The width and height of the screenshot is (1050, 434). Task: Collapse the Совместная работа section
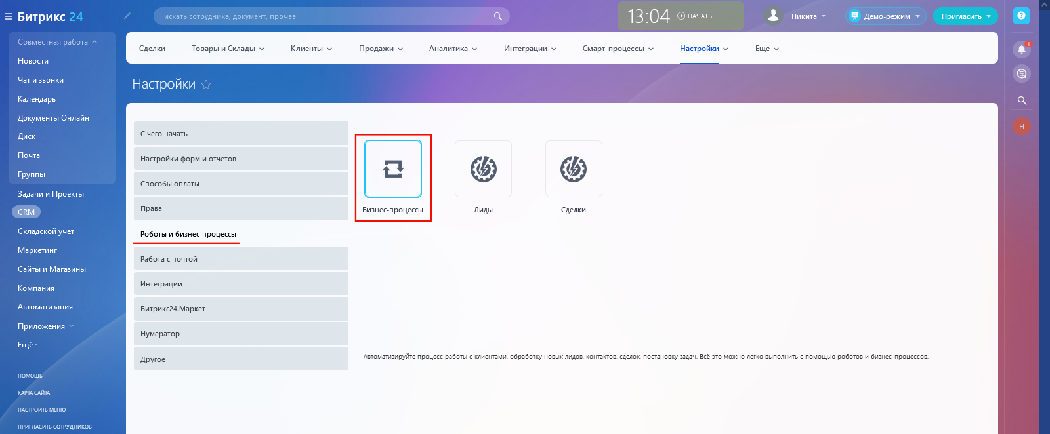(58, 42)
